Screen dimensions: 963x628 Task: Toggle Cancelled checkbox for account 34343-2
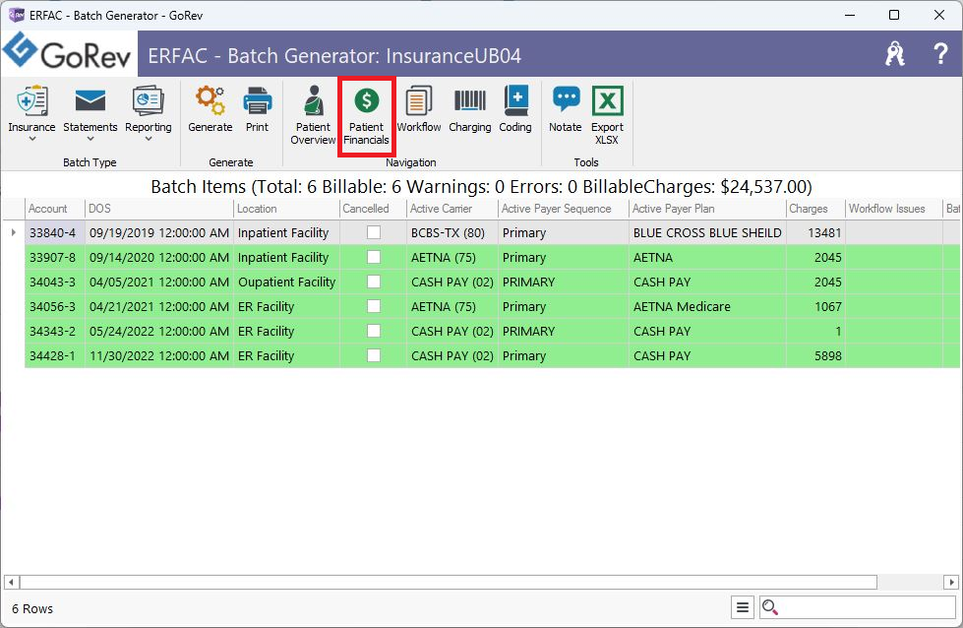(x=374, y=331)
